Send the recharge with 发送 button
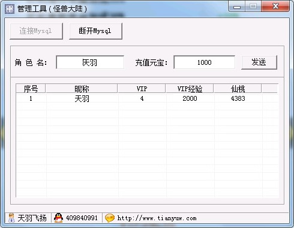This screenshot has width=294, height=228. tap(259, 62)
